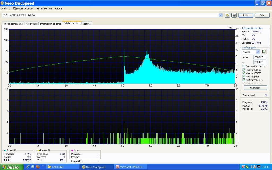Screen dimensions: 272x170
Task: Click the drive options icon beside drive selector
Action: point(227,15)
